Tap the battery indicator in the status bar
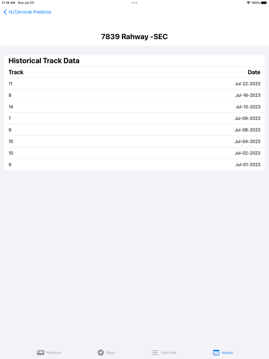 (263, 3)
